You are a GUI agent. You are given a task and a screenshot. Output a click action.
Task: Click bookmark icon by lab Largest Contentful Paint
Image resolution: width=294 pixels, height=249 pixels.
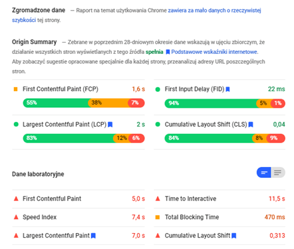click(x=93, y=236)
